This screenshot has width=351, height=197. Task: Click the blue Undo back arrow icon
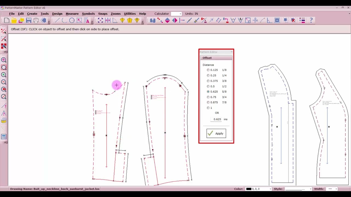coord(43,20)
